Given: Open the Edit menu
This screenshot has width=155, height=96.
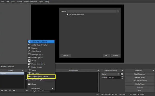Looking at the screenshot, I should [7, 2].
